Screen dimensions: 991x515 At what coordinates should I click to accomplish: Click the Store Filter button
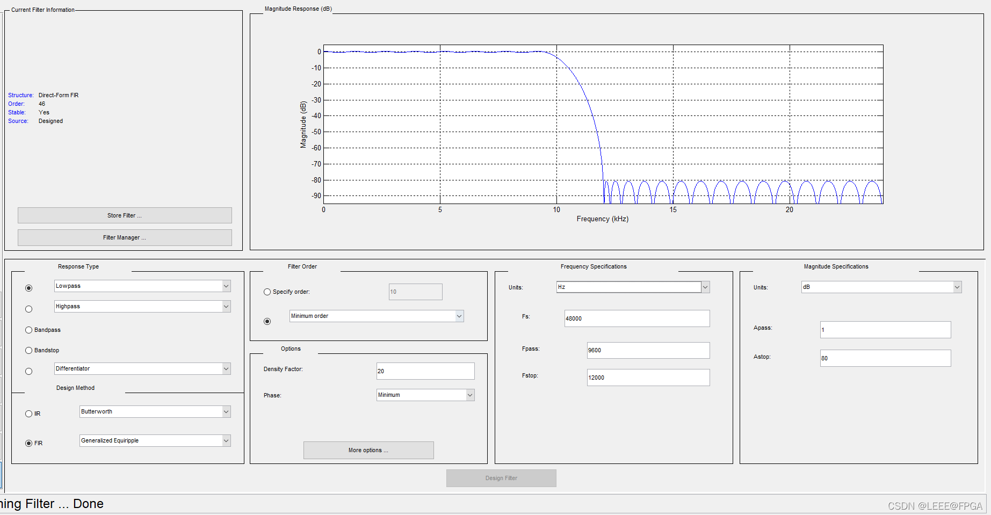(x=125, y=215)
